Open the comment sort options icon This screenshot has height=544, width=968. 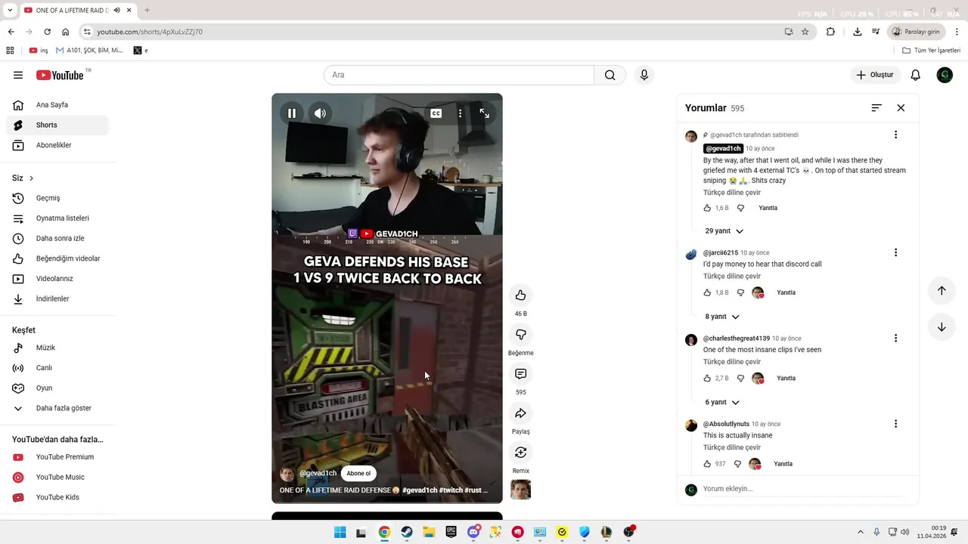[876, 108]
